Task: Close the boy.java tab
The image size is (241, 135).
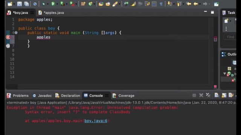Action: pyautogui.click(x=32, y=13)
